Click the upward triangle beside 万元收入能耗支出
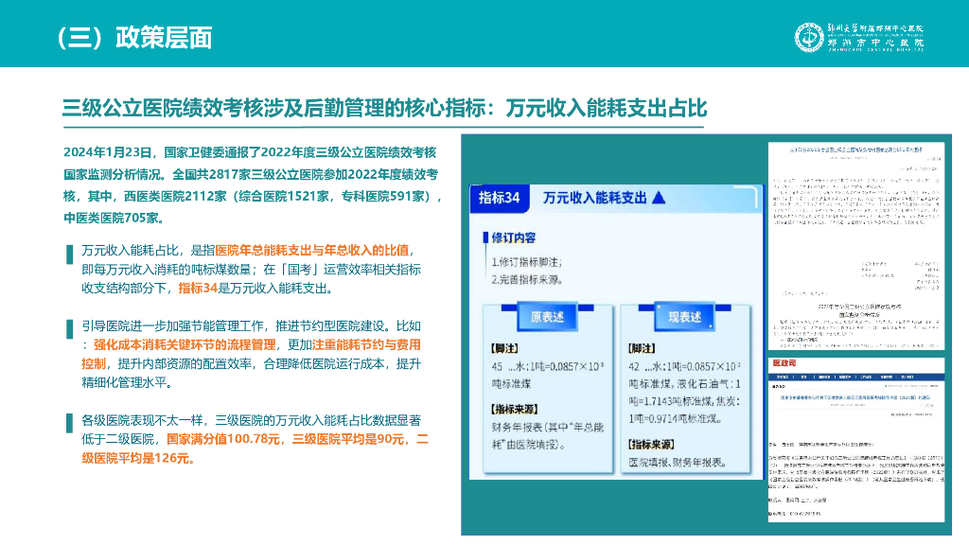 click(659, 197)
